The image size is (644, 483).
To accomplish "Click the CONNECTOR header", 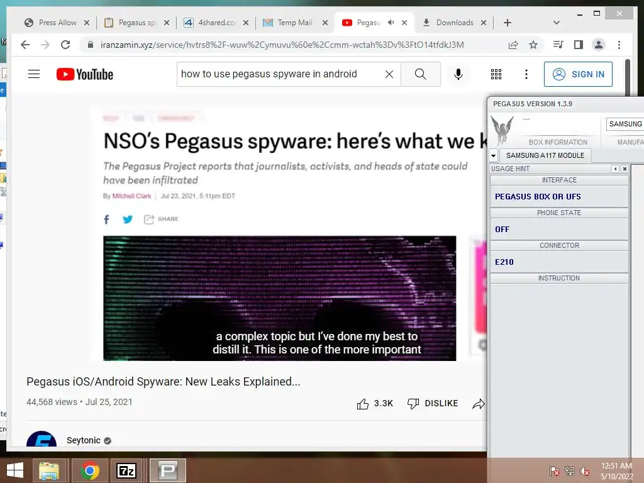I will coord(559,245).
